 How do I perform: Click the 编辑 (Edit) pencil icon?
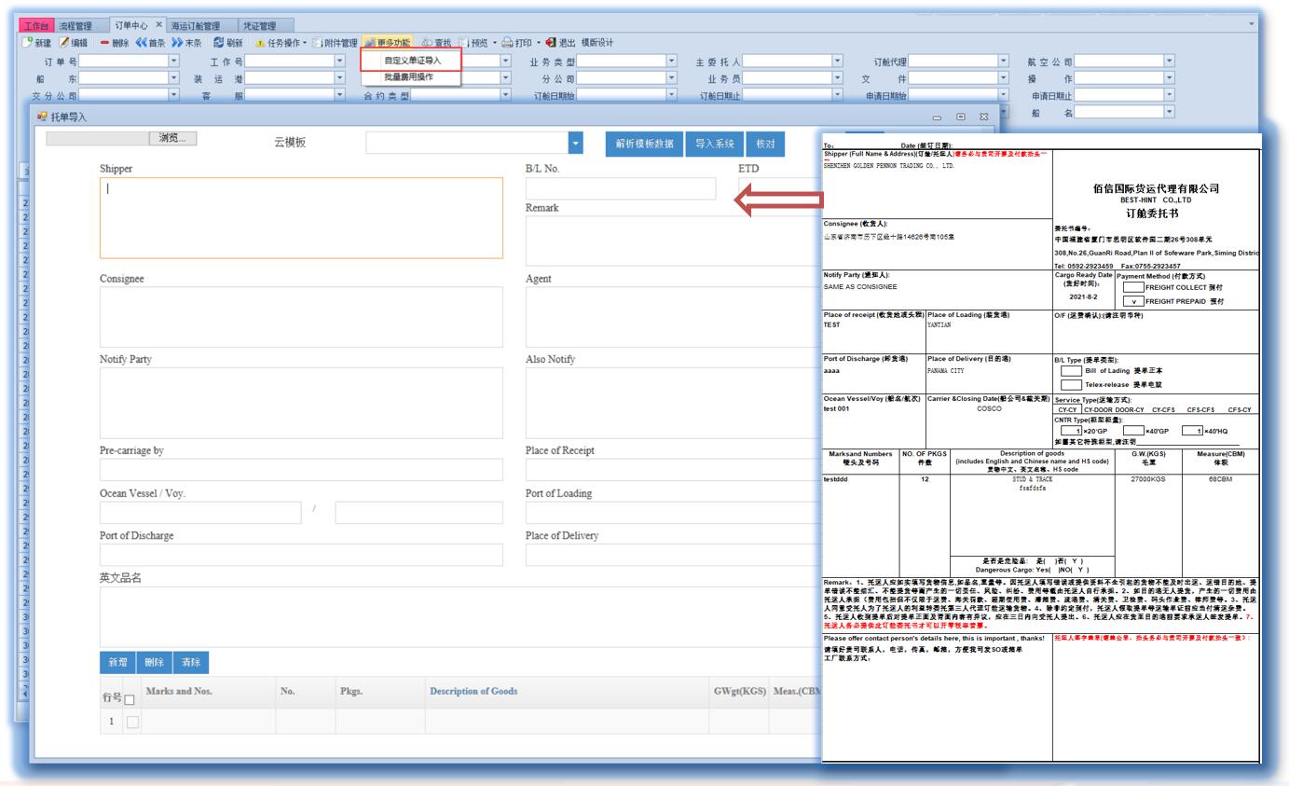click(x=64, y=43)
